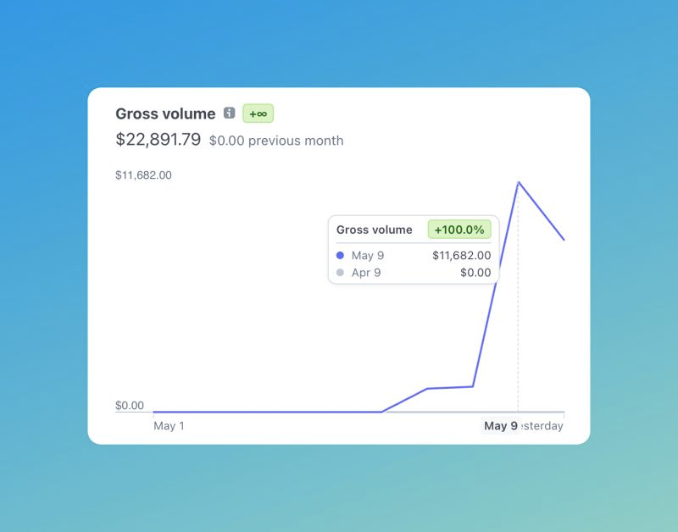This screenshot has width=678, height=532.
Task: Click the info icon beside Gross volume
Action: [x=229, y=114]
